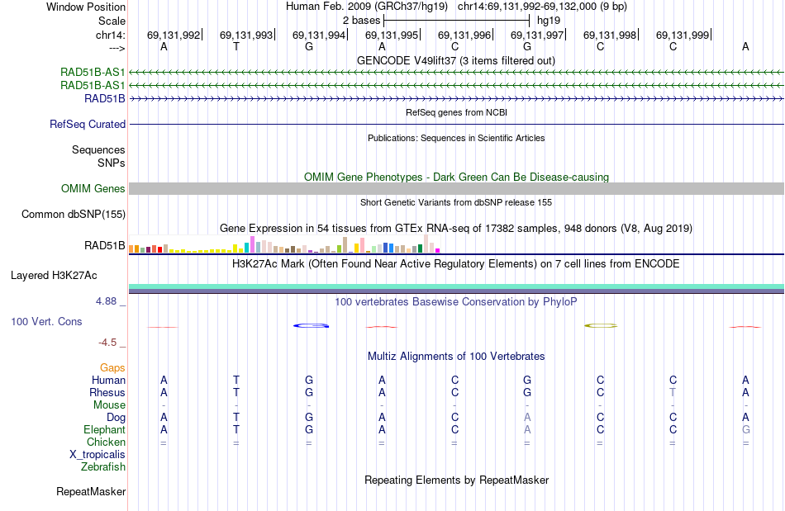Click the RAD51B GTEx expression label
Screen dimensions: 785x511
coord(105,245)
